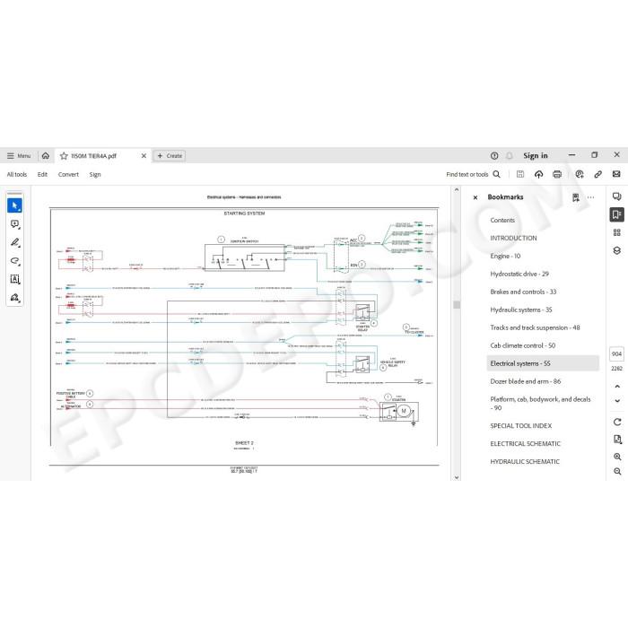The image size is (628, 628).
Task: Click the share with others icon
Action: 580,174
